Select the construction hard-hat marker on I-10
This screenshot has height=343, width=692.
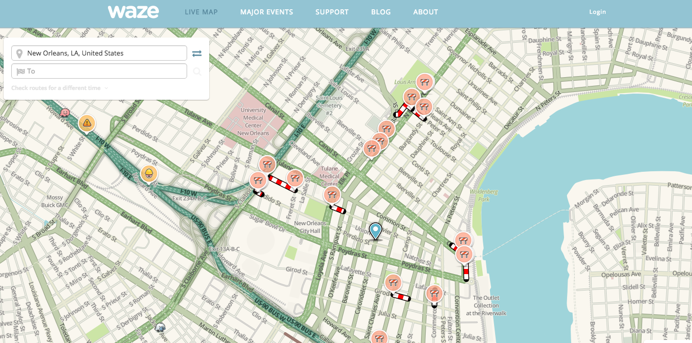point(149,174)
